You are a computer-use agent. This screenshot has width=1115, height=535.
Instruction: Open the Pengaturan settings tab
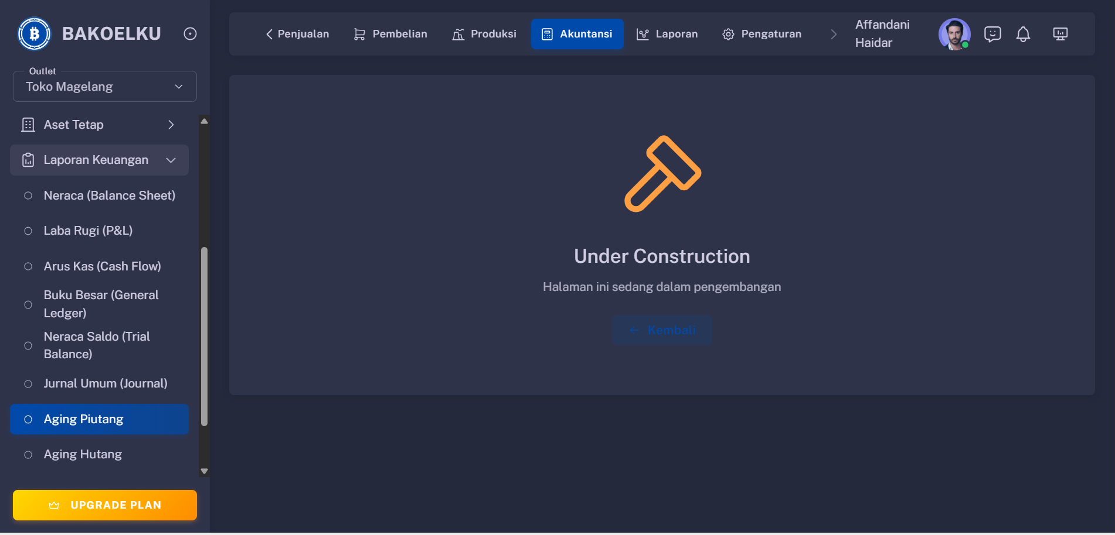pyautogui.click(x=762, y=34)
